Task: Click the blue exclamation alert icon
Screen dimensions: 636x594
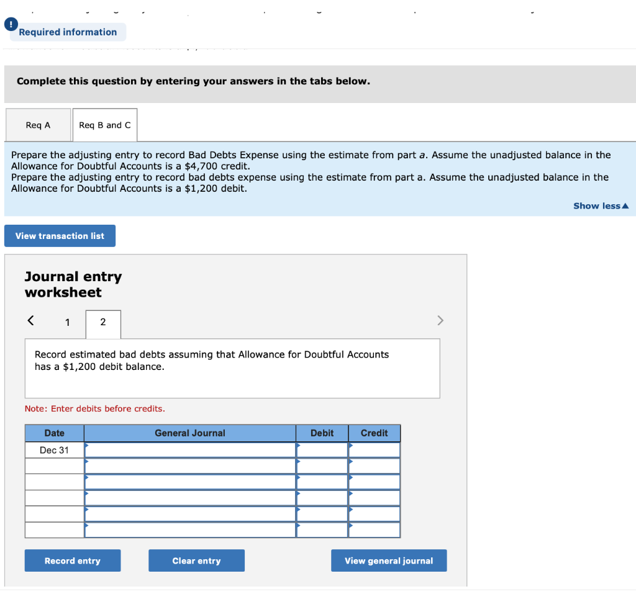Action: 11,24
